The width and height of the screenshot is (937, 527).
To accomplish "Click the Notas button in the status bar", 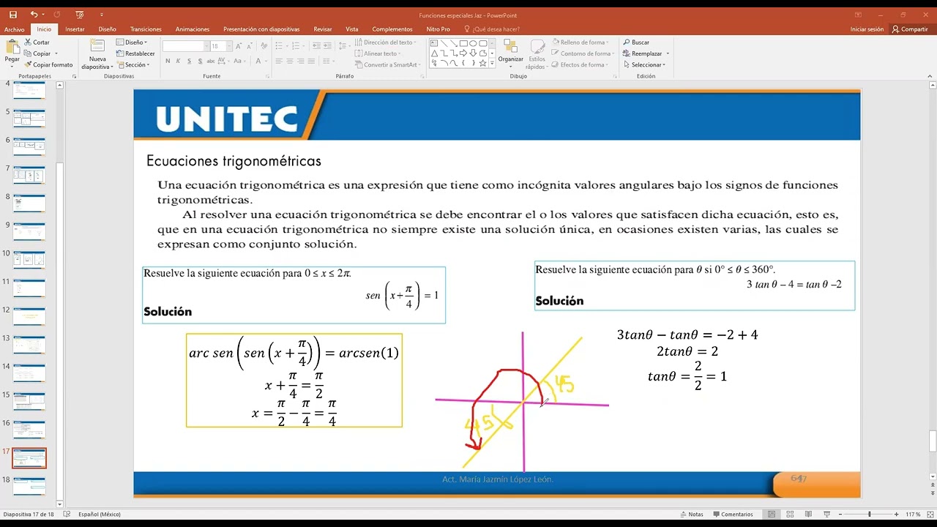I will [x=691, y=514].
